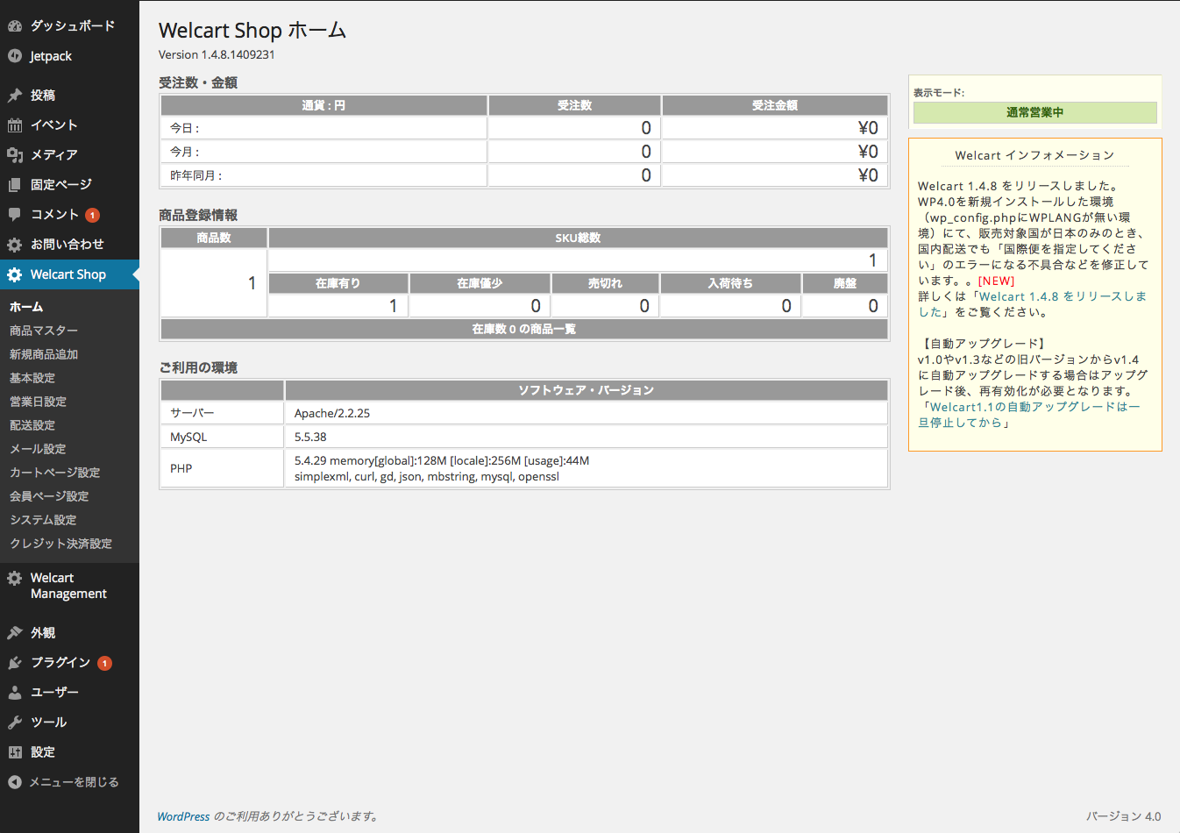
Task: Click the Apache/2.2.25 server value
Action: pyautogui.click(x=332, y=413)
